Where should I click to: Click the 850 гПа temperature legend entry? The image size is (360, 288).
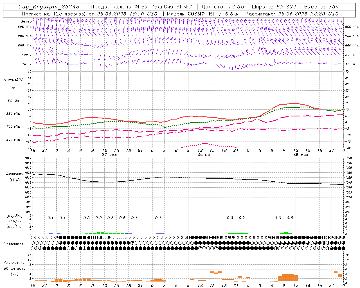[x=13, y=114]
